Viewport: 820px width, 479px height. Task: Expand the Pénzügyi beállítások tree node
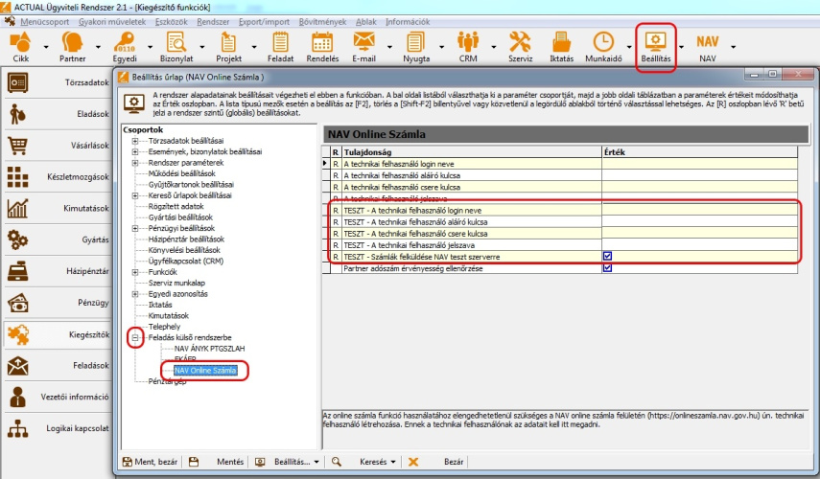click(136, 228)
